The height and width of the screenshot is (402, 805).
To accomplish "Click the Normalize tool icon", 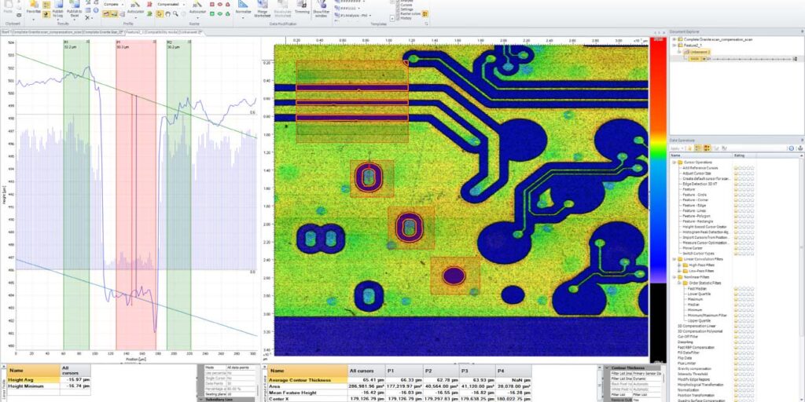I will 244,8.
